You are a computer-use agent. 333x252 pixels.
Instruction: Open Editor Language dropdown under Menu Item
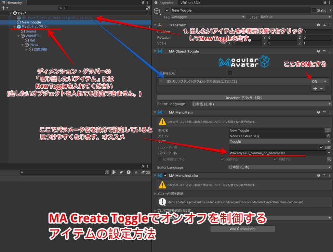[280, 167]
